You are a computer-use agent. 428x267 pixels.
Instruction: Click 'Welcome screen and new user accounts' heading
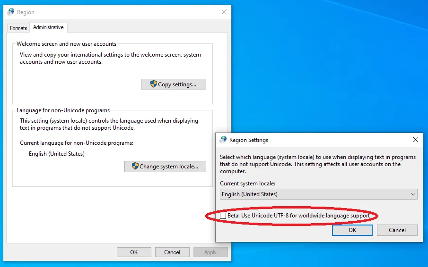tap(66, 44)
